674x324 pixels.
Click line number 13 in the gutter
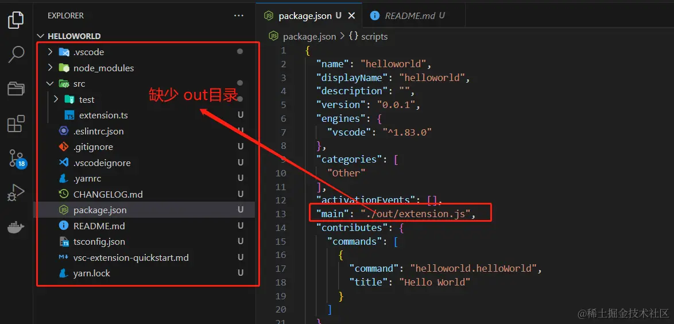[x=281, y=214]
